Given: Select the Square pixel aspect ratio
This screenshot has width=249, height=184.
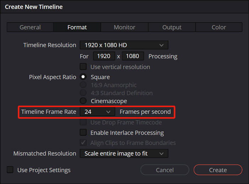Looking at the screenshot, I should tap(83, 77).
